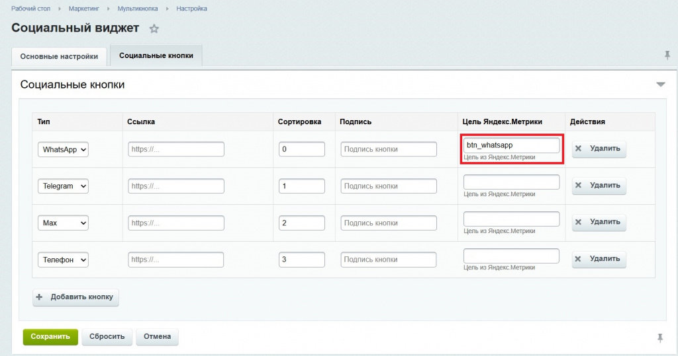Delete the WhatsApp row with Удалить
The height and width of the screenshot is (356, 678).
tap(599, 149)
